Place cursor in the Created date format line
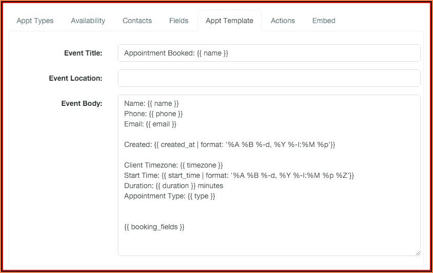 pyautogui.click(x=229, y=144)
